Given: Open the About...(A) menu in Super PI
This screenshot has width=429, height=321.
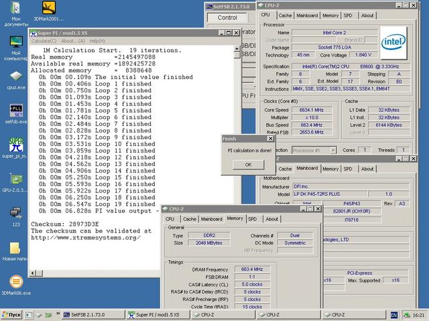Looking at the screenshot, I should click(73, 41).
